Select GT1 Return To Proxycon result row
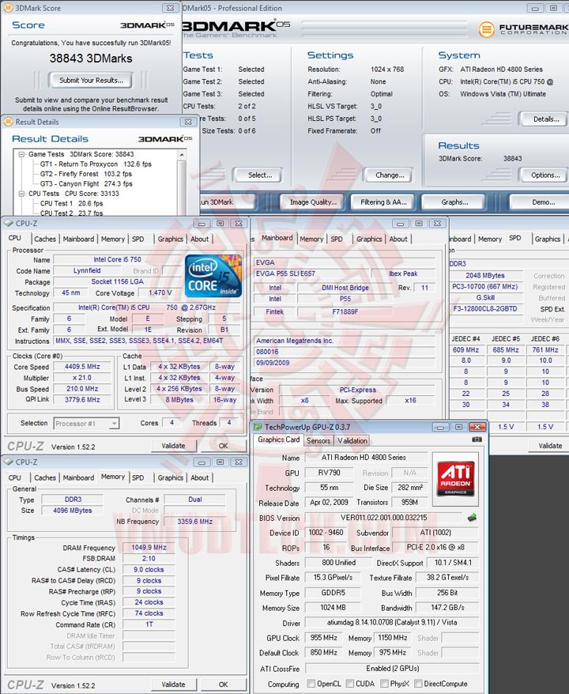The height and width of the screenshot is (694, 569). click(96, 164)
